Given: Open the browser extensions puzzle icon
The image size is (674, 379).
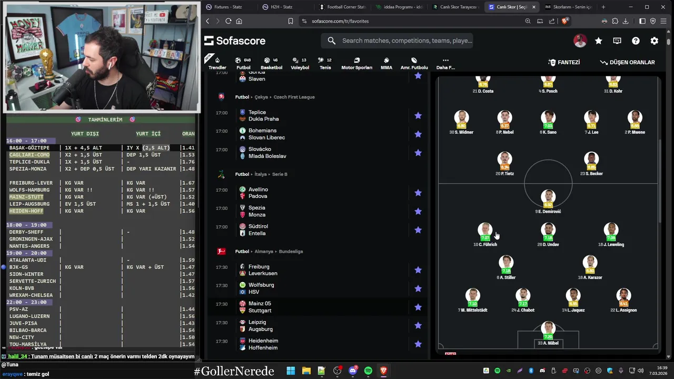Looking at the screenshot, I should [614, 21].
